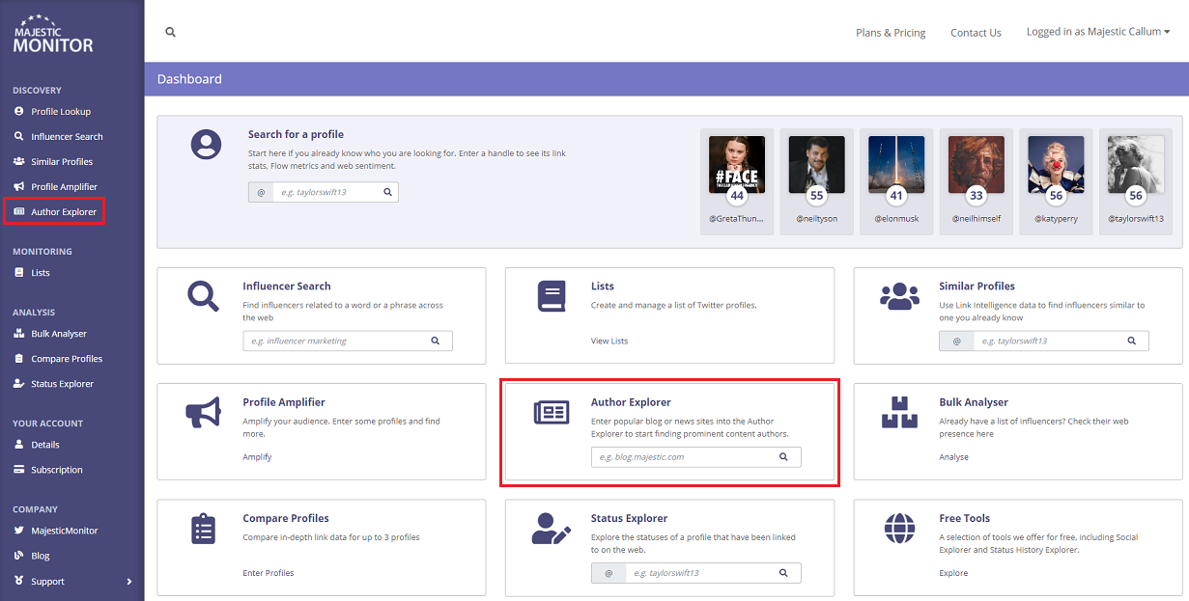
Task: Select the @taylorswift13 profile thumbnail
Action: 1136,181
